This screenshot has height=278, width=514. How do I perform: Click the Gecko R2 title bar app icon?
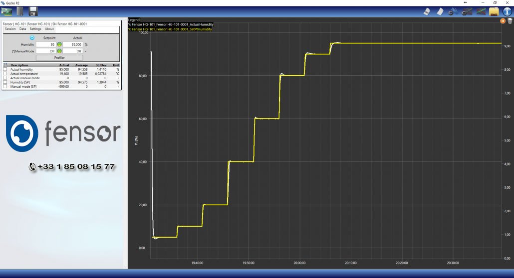tap(3, 2)
